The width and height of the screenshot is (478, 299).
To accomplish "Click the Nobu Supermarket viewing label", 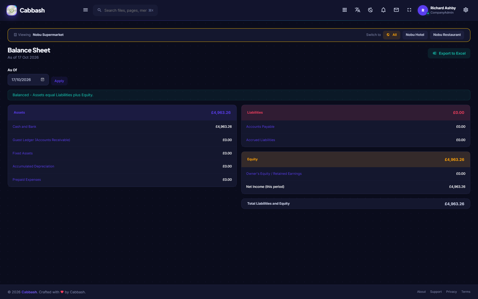I will (48, 35).
